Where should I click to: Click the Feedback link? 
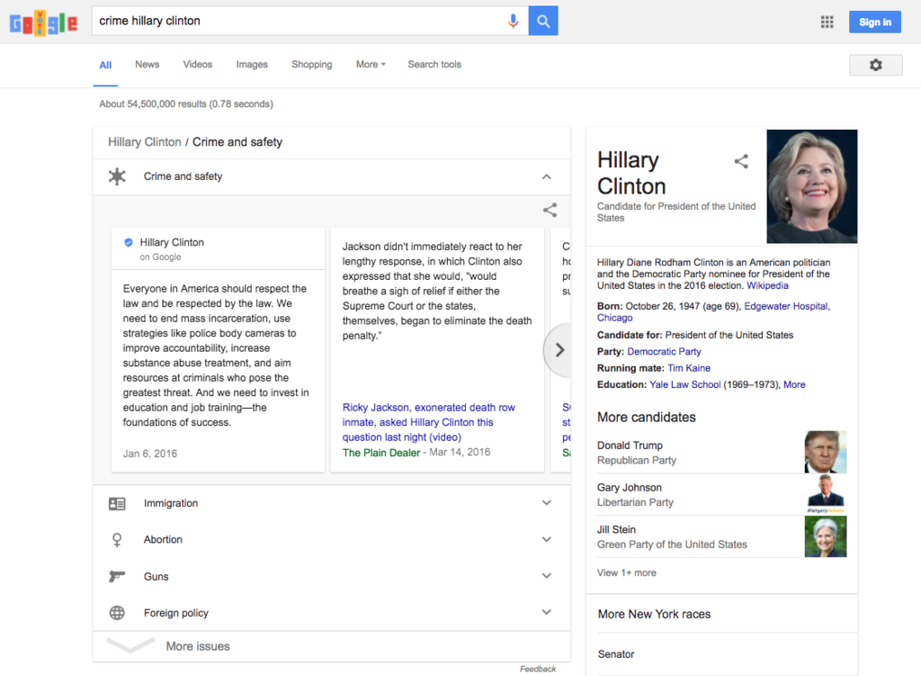coord(538,669)
